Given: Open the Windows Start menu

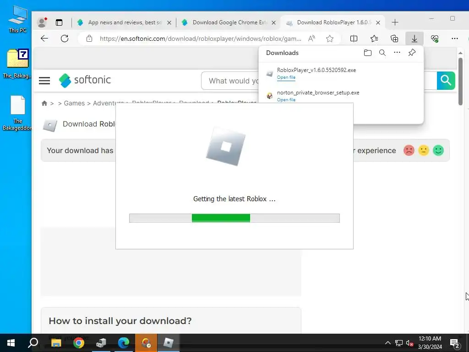Looking at the screenshot, I should [x=11, y=343].
